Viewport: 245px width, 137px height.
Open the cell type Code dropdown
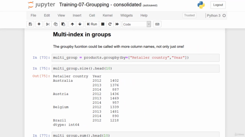pos(136,24)
